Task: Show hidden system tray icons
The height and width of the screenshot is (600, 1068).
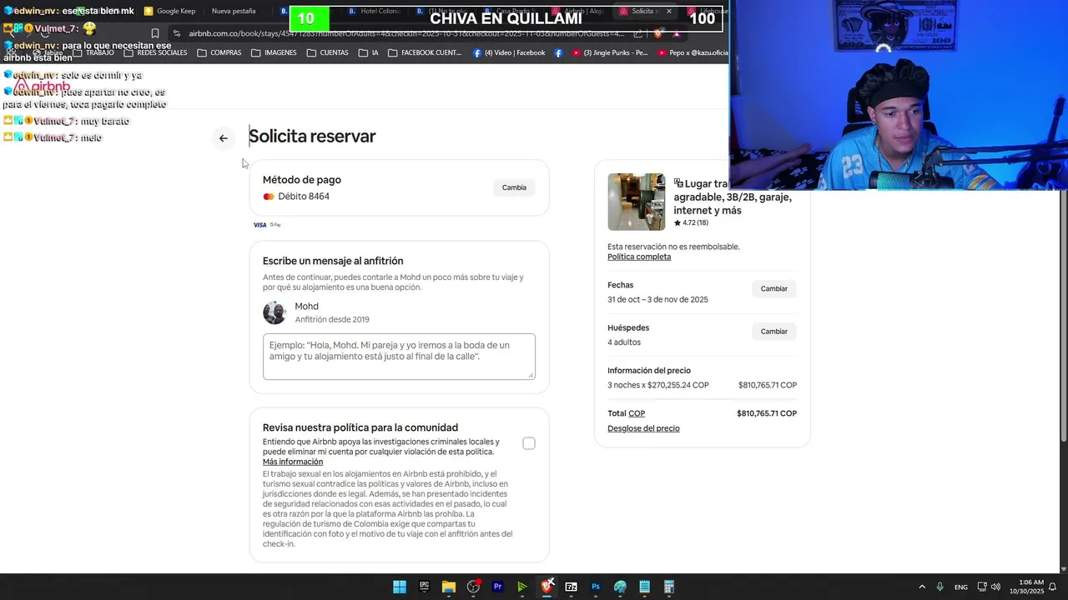Action: coord(922,587)
